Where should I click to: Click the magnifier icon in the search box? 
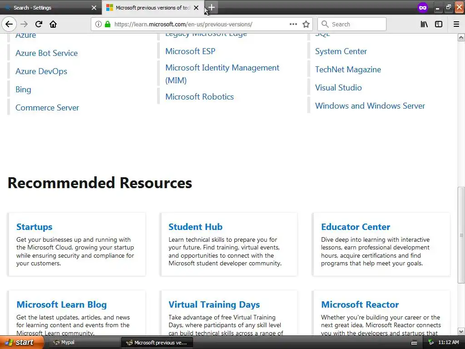[325, 24]
